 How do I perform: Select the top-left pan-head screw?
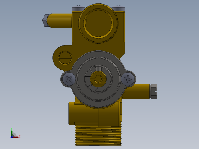[x=78, y=9]
